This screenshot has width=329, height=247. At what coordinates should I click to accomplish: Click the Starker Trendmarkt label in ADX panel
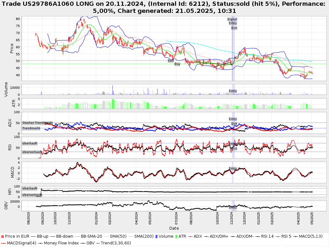37,123
